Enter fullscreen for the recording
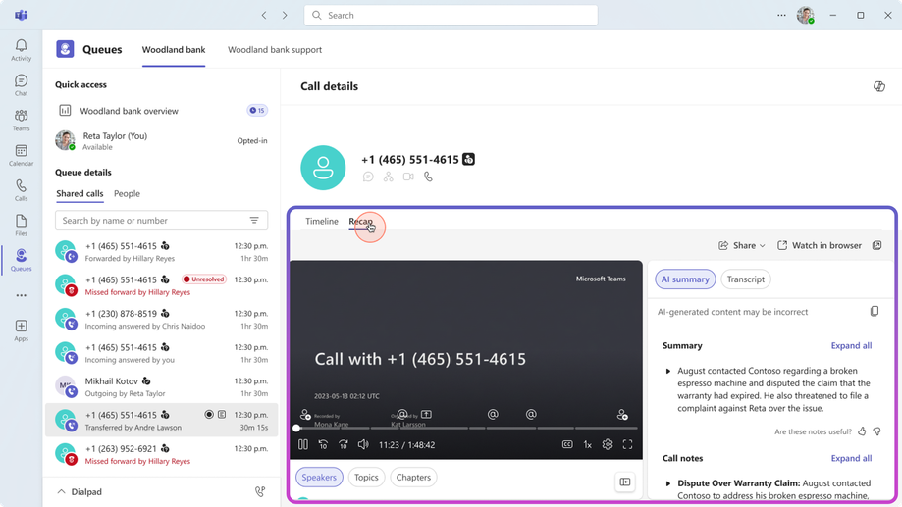This screenshot has width=902, height=507. coord(627,444)
